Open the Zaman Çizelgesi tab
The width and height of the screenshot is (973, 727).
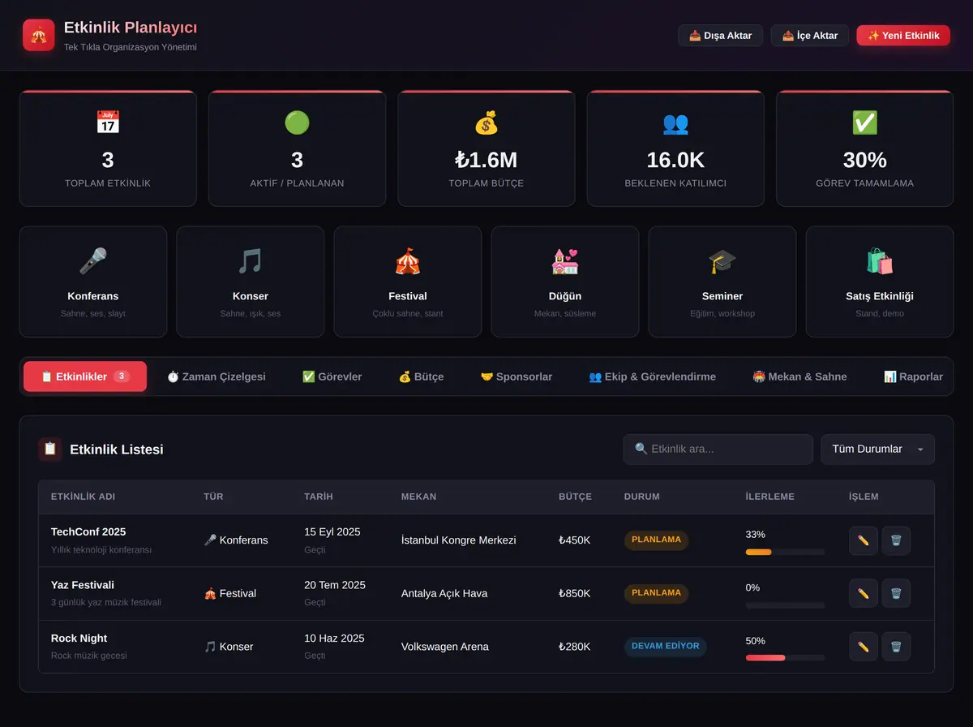click(x=216, y=376)
